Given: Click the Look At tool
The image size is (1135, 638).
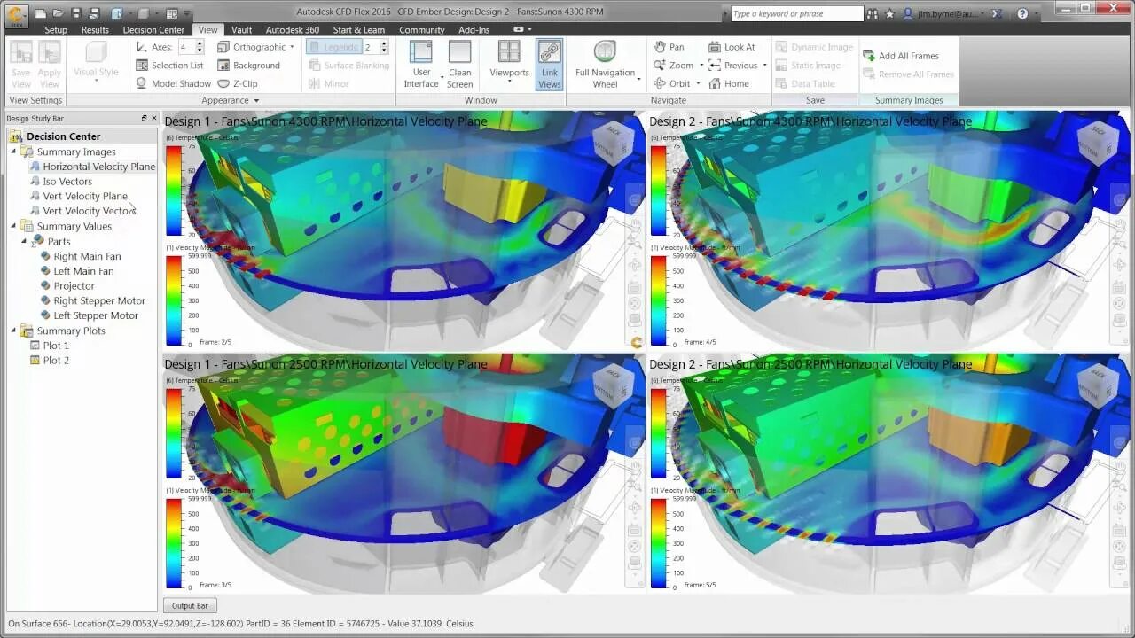Looking at the screenshot, I should pos(732,47).
